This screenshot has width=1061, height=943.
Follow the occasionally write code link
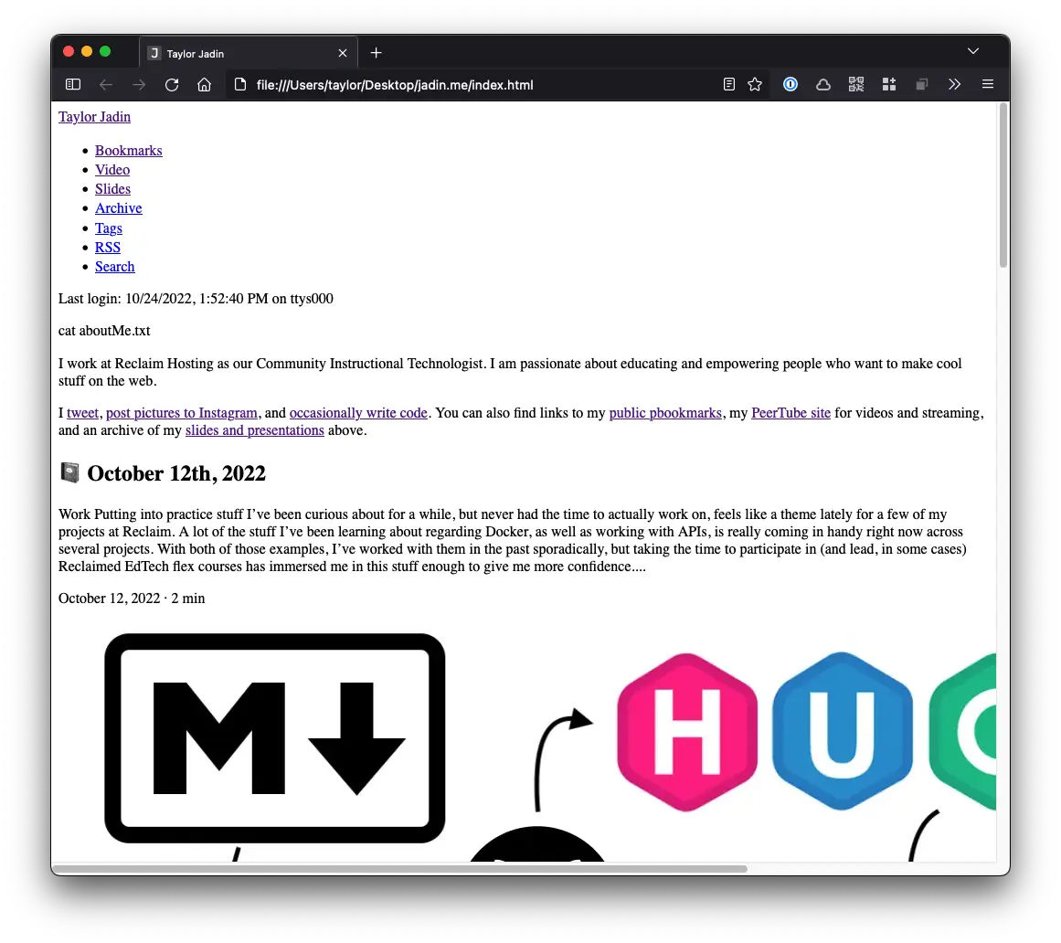(x=358, y=413)
